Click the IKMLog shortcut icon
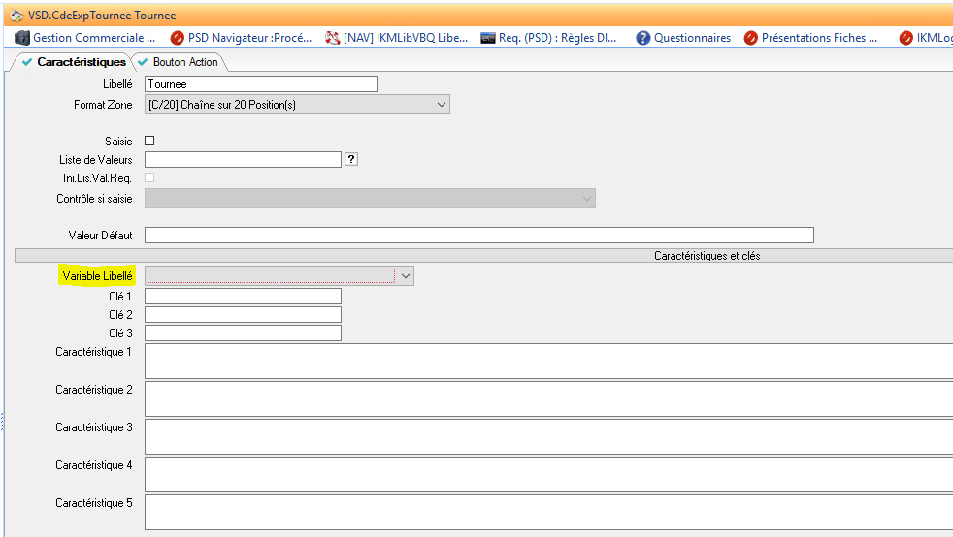 click(x=905, y=38)
